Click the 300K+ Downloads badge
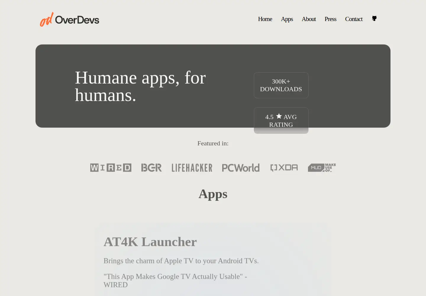426x296 pixels. tap(281, 85)
